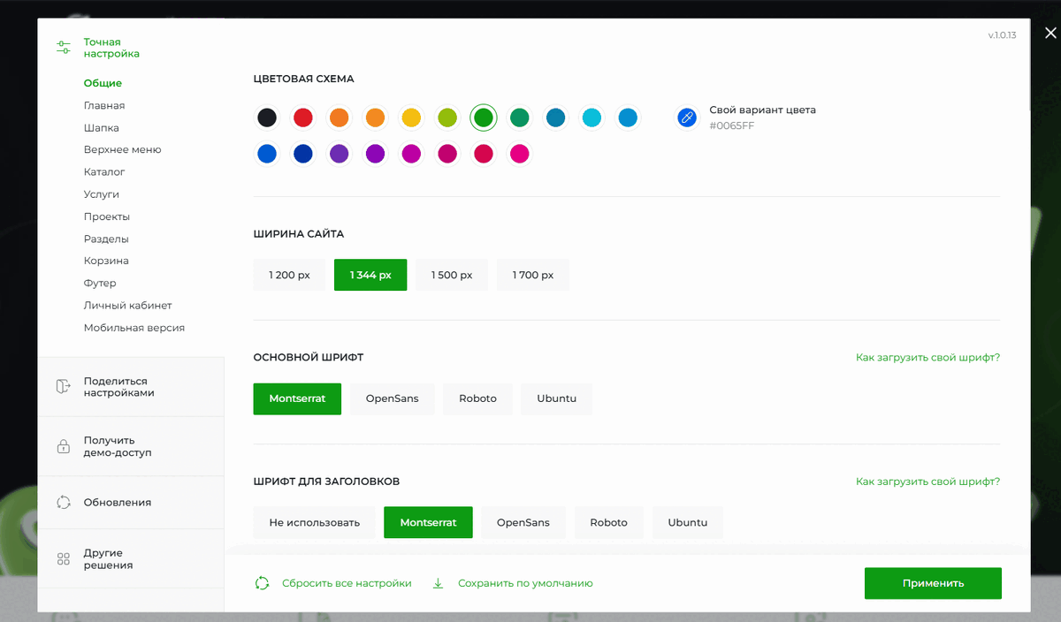This screenshot has height=622, width=1061.
Task: Open font upload help link under Основной шрифт
Action: click(927, 358)
